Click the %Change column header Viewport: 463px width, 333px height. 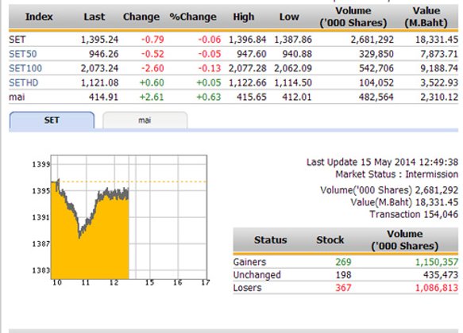[x=193, y=17]
